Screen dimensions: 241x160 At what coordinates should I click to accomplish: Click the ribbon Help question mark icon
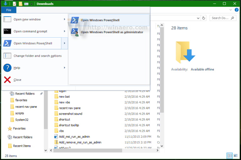(237, 10)
